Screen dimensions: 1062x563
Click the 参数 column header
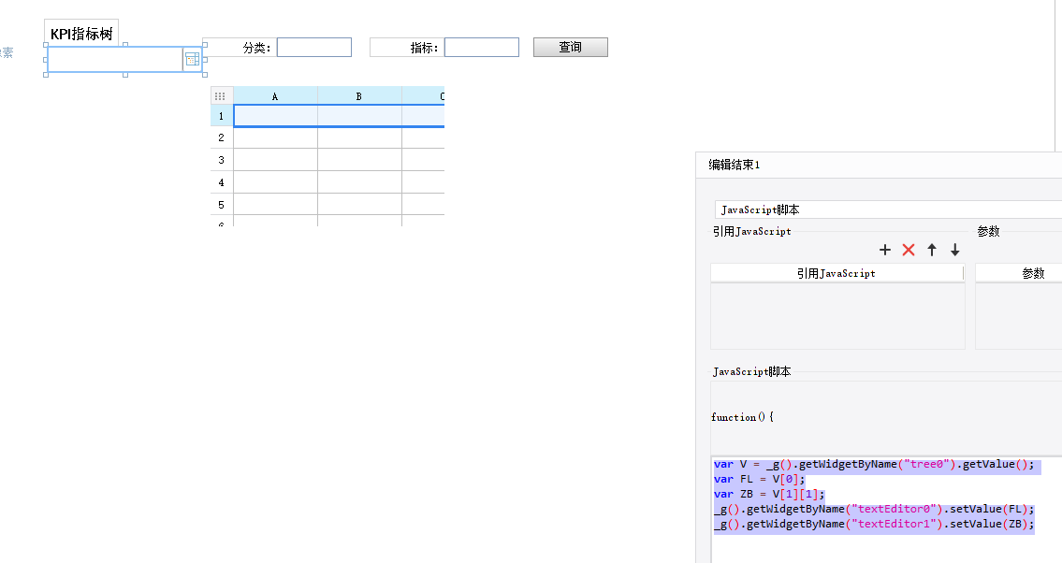(1019, 273)
